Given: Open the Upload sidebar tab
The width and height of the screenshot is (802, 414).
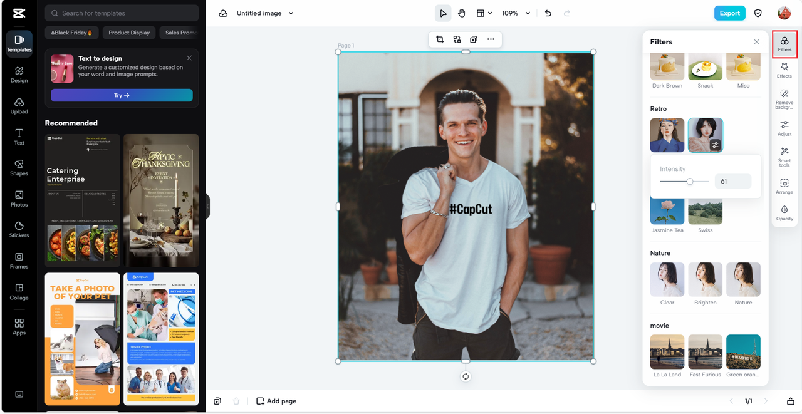Looking at the screenshot, I should point(19,106).
